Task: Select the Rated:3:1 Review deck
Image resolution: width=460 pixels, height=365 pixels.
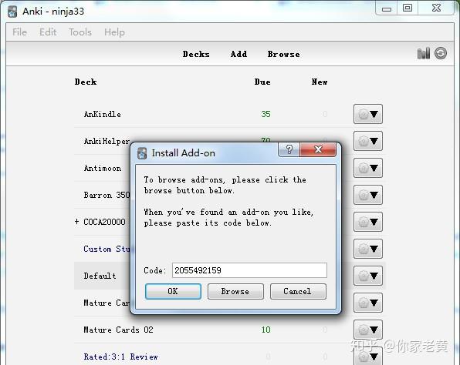Action: tap(121, 357)
